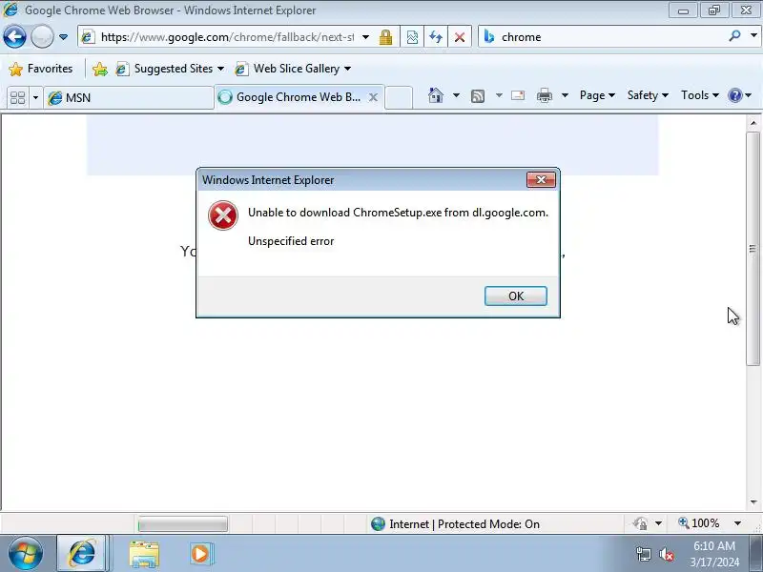Restore down the Internet Explorer window
This screenshot has width=763, height=572.
tap(713, 10)
